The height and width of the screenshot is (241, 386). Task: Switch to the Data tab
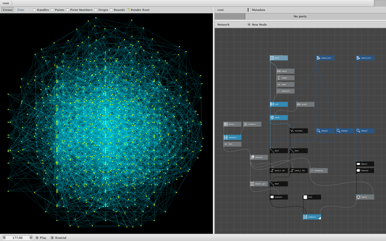21,10
